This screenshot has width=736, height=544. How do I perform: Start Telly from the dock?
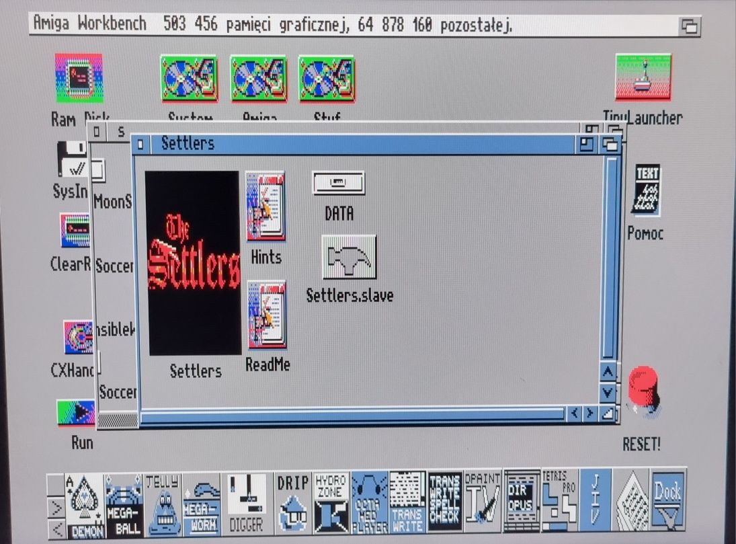163,504
